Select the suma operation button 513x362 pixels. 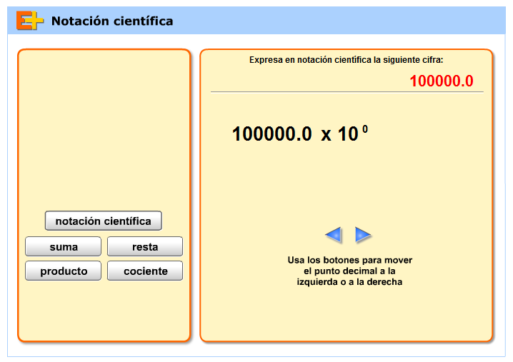click(64, 246)
